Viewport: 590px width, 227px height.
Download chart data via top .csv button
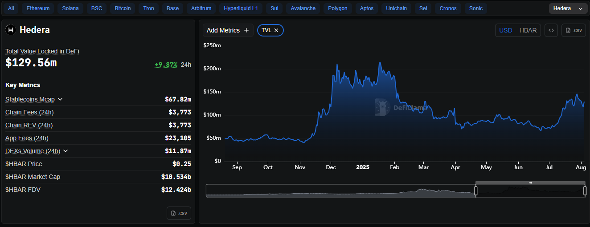pos(574,30)
